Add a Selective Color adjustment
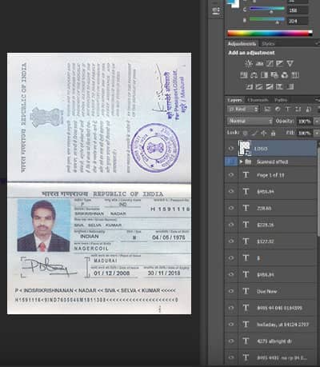Image resolution: width=320 pixels, height=367 pixels. click(279, 86)
